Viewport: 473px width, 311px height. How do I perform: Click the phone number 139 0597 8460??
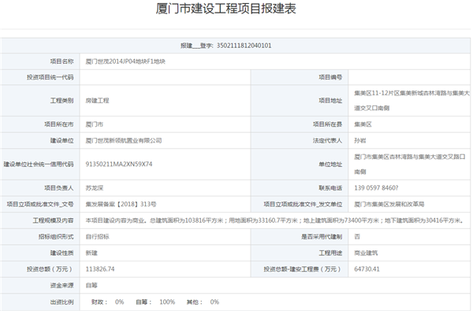[x=376, y=188]
